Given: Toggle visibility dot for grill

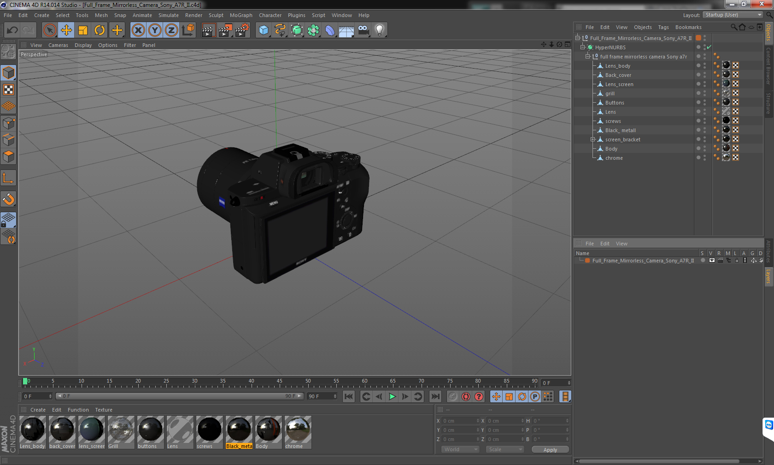Looking at the screenshot, I should click(x=698, y=92).
